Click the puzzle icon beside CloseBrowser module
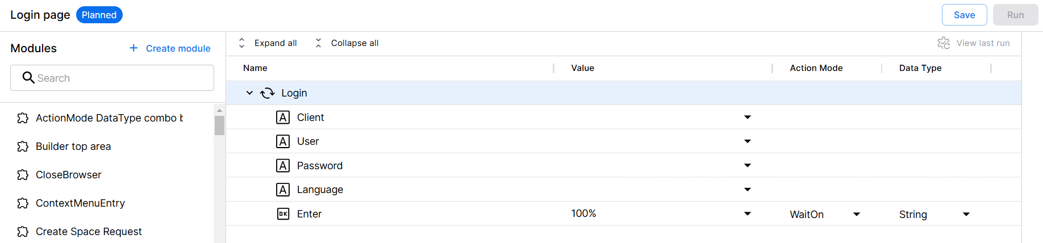 23,175
